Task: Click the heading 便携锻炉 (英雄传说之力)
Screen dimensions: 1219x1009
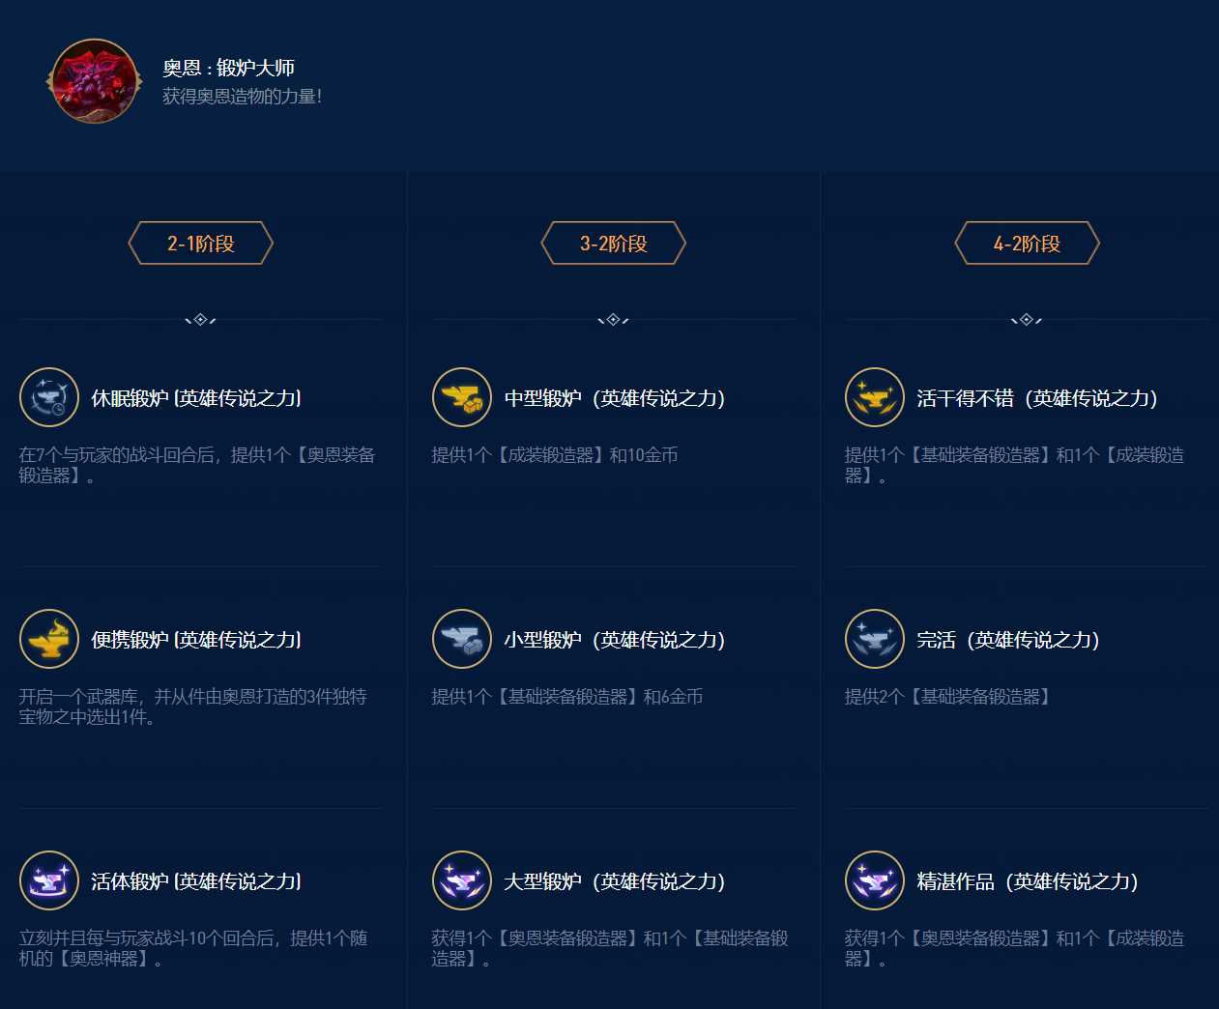Action: coord(196,640)
